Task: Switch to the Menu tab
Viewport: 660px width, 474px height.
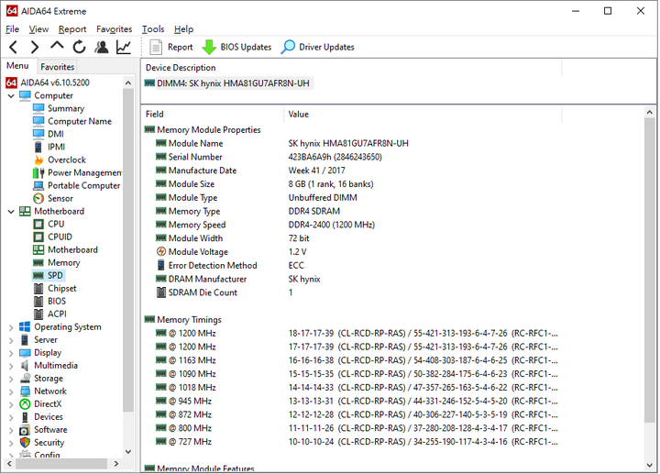Action: pyautogui.click(x=17, y=66)
